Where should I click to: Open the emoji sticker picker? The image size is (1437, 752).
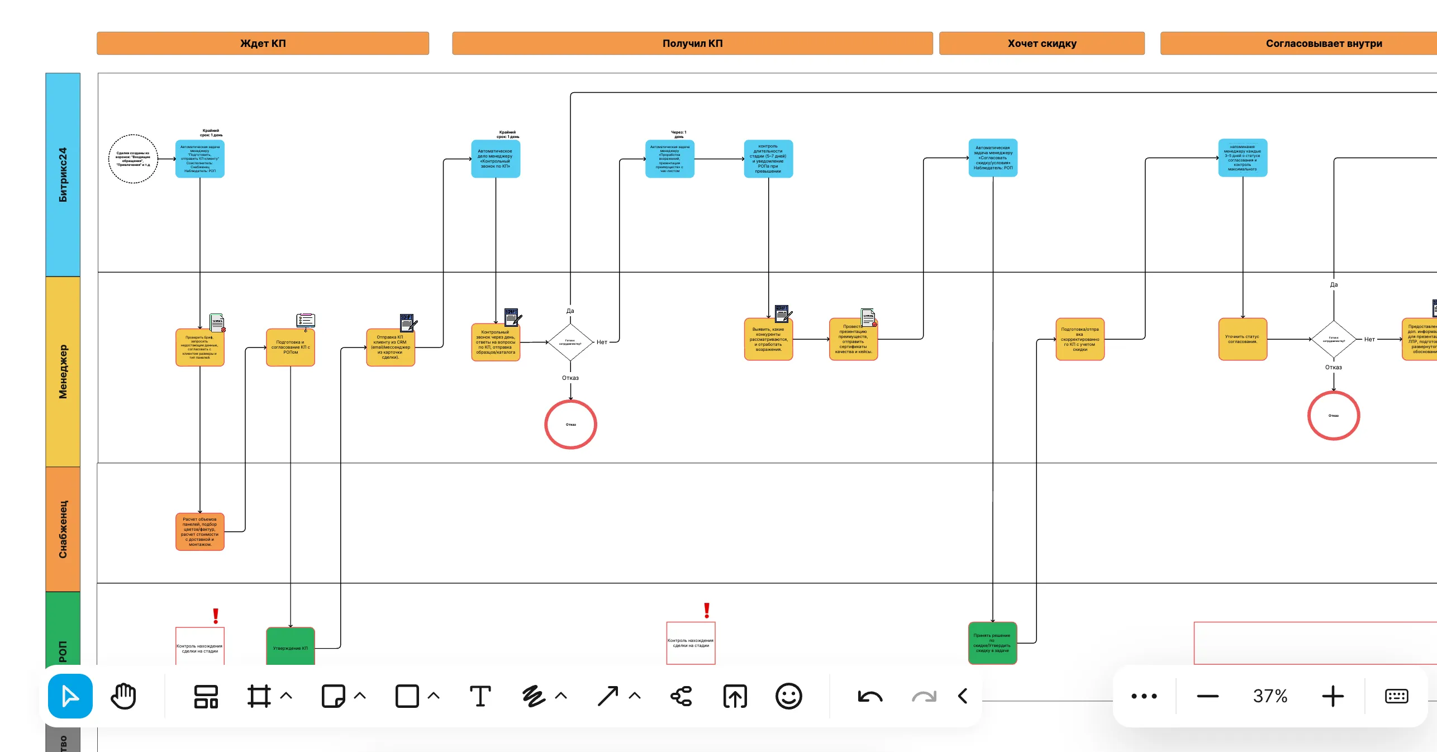[789, 696]
